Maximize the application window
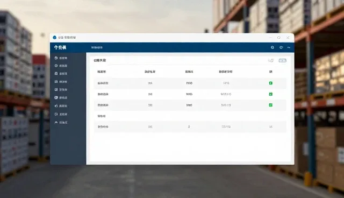This screenshot has height=198, width=344. point(279,38)
